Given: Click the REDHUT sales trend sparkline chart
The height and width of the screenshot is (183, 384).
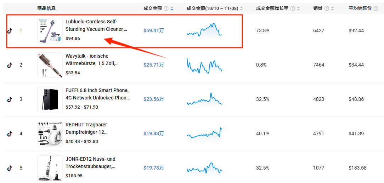Looking at the screenshot, I should click(x=204, y=134).
